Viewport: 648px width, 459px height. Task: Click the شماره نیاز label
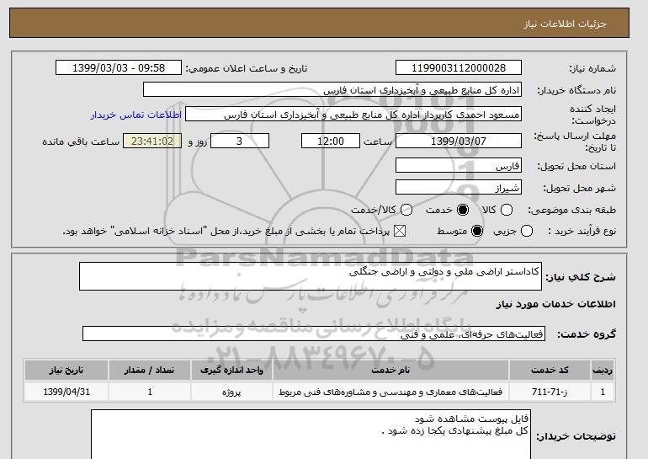[x=592, y=69]
